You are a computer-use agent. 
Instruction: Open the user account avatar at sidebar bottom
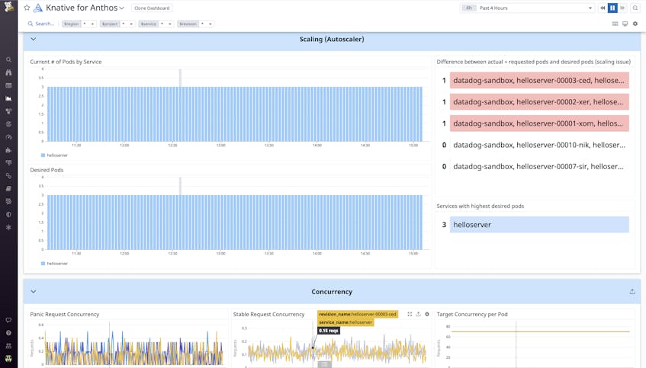(8, 359)
